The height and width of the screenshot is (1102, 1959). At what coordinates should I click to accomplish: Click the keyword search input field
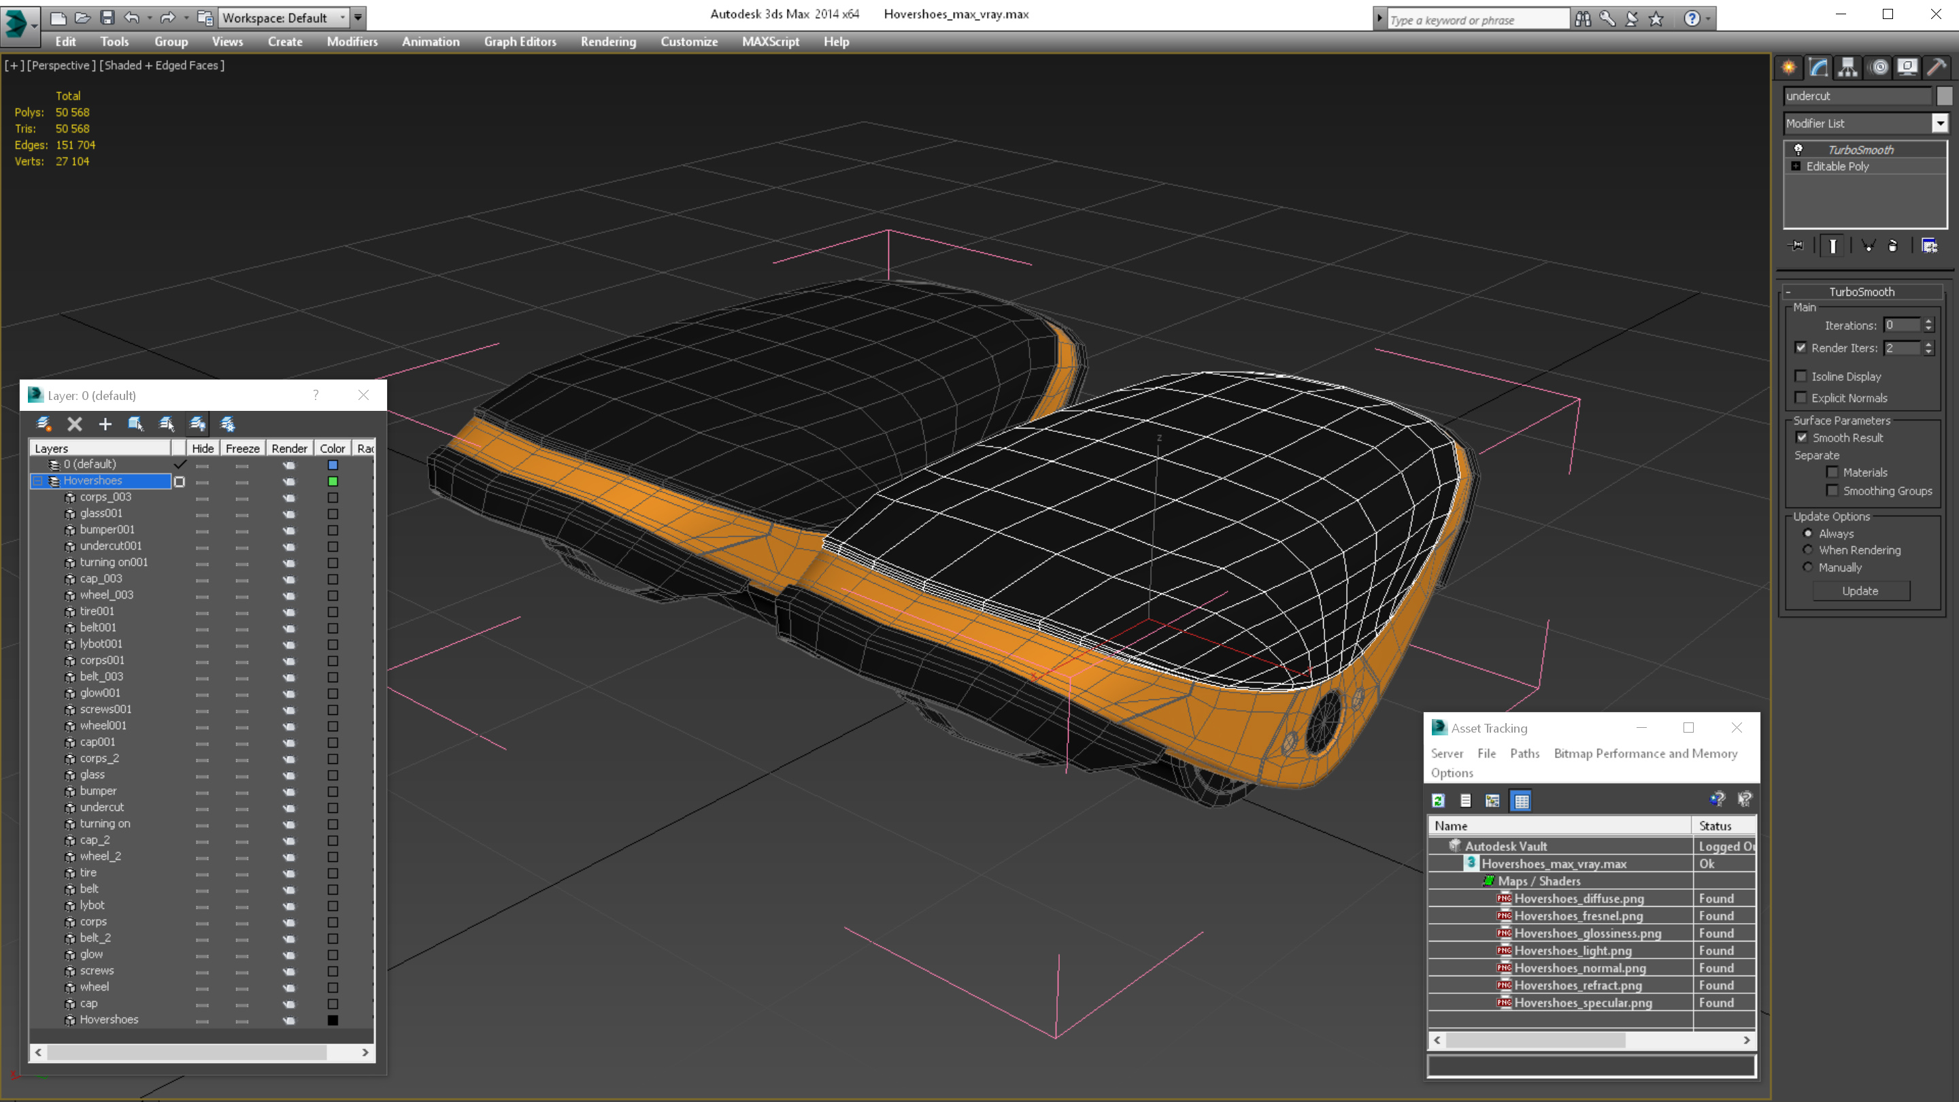(1476, 20)
